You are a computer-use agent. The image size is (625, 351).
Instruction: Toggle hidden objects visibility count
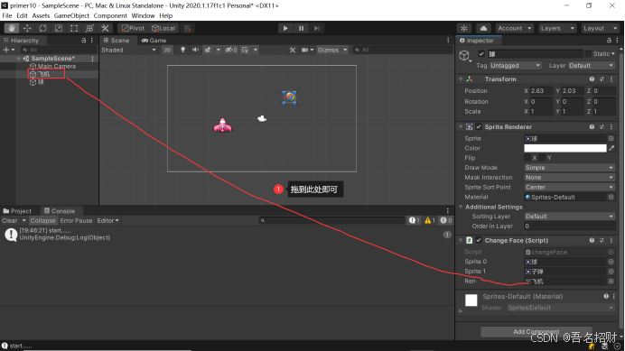(231, 50)
